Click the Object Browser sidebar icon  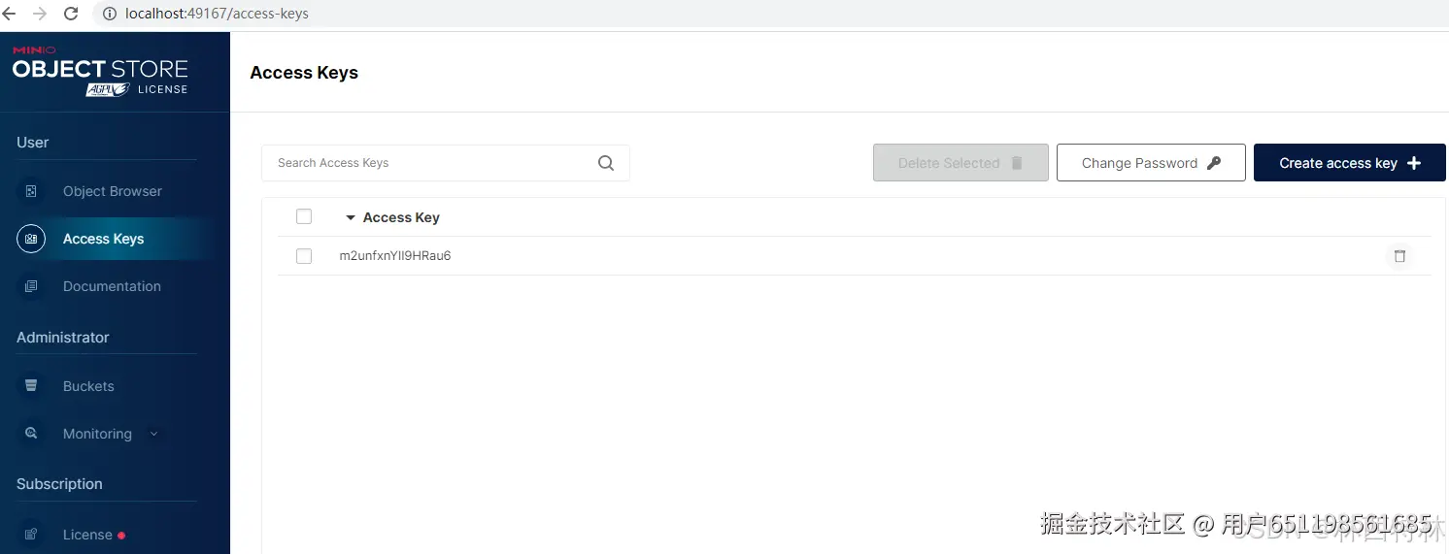click(31, 191)
